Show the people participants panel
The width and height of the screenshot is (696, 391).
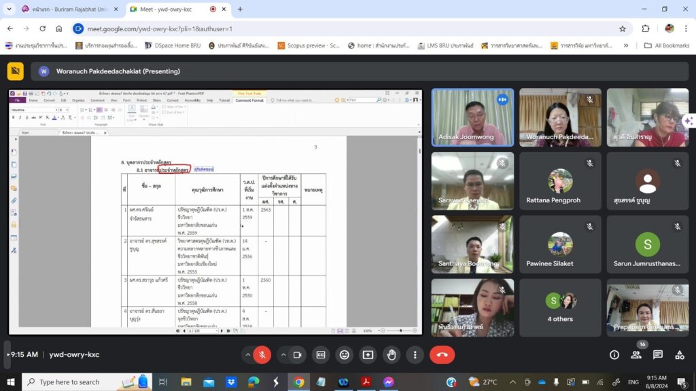pyautogui.click(x=636, y=354)
